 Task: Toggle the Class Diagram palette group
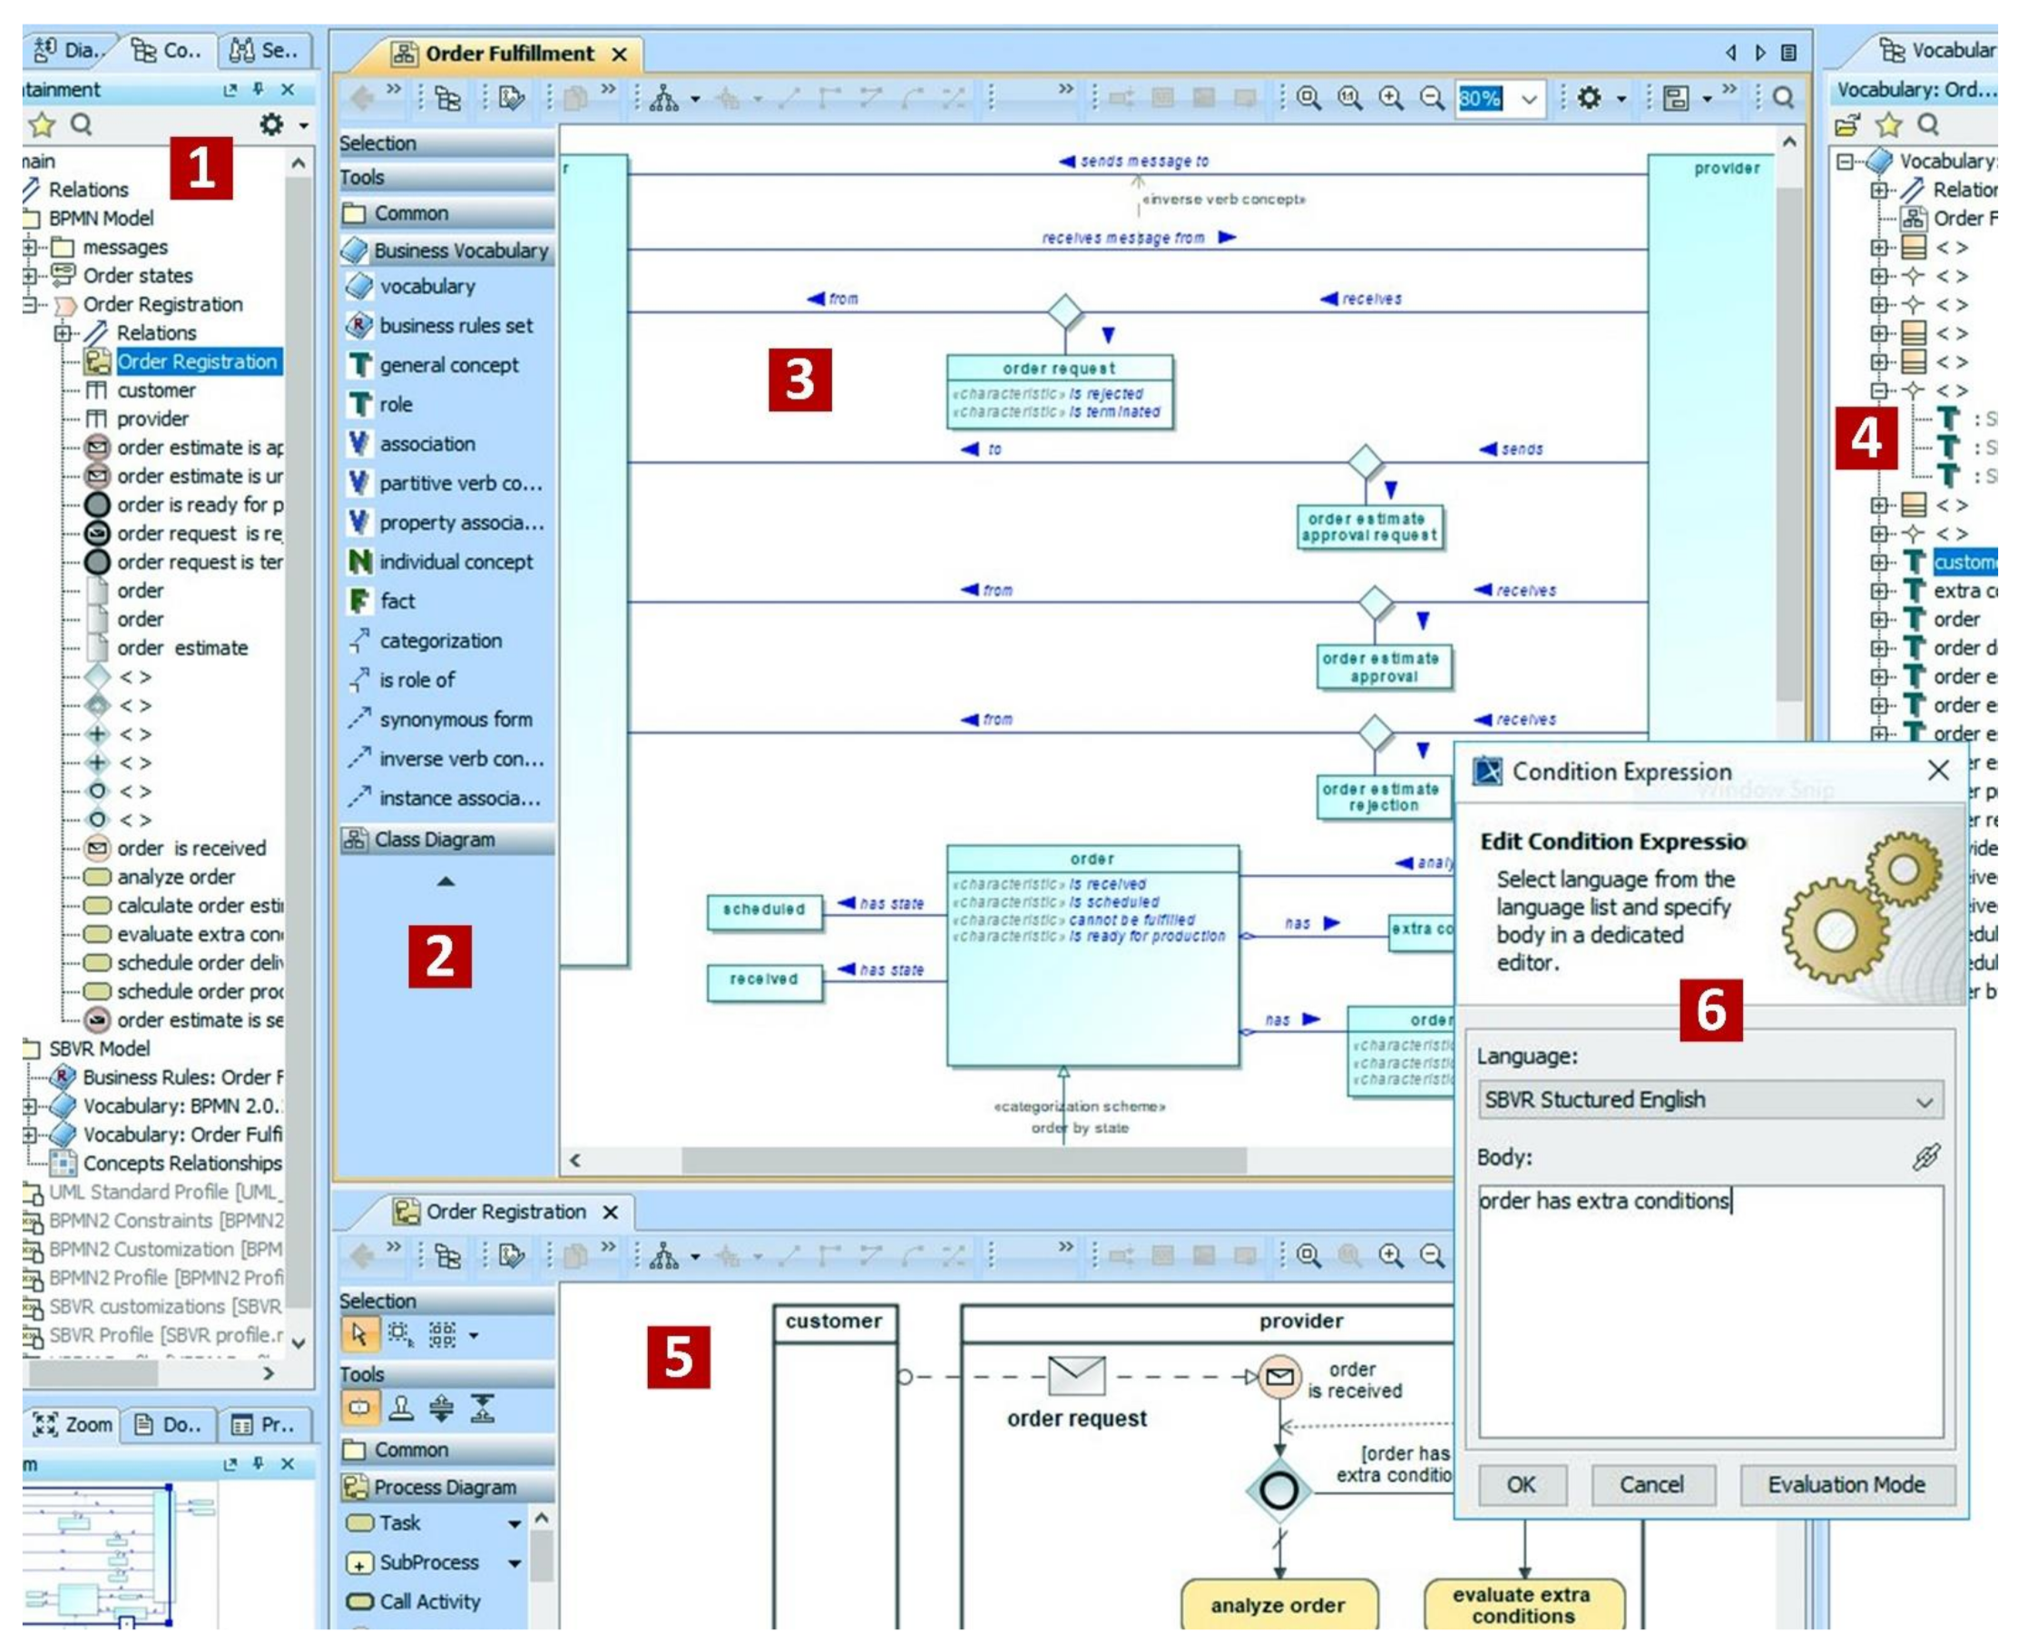(x=434, y=841)
